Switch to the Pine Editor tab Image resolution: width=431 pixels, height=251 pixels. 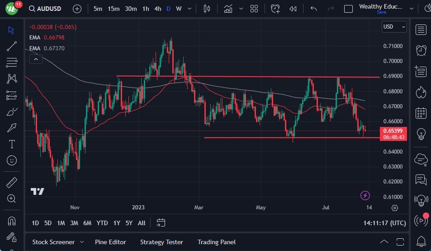(x=110, y=242)
